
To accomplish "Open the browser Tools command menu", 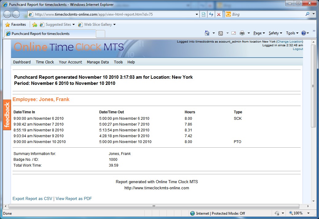I will coord(292,33).
